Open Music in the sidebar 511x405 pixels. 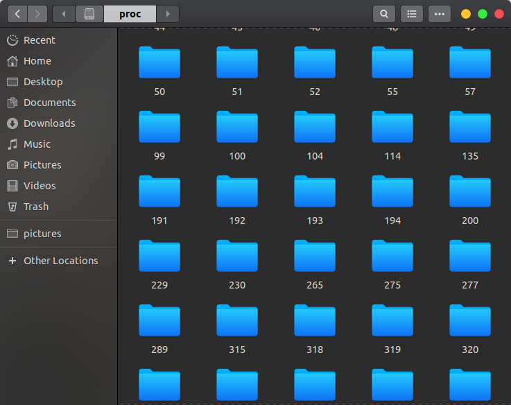59,144
